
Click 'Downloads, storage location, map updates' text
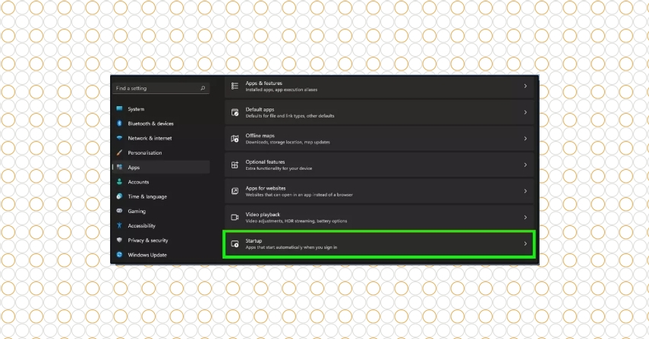pos(288,143)
